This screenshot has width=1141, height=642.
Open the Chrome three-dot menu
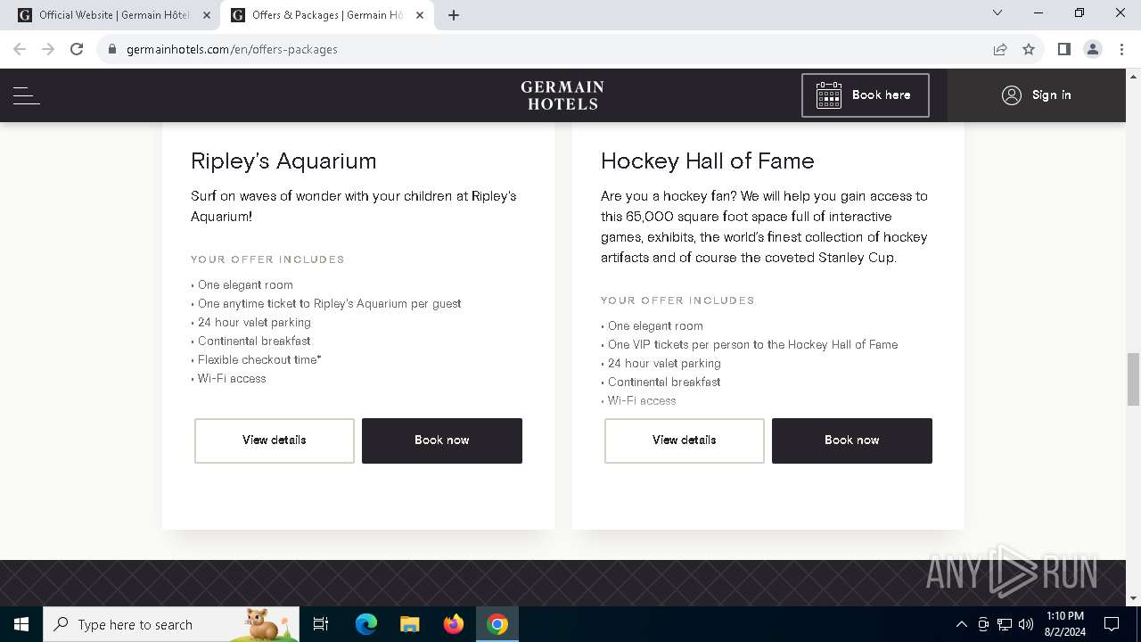click(x=1121, y=49)
